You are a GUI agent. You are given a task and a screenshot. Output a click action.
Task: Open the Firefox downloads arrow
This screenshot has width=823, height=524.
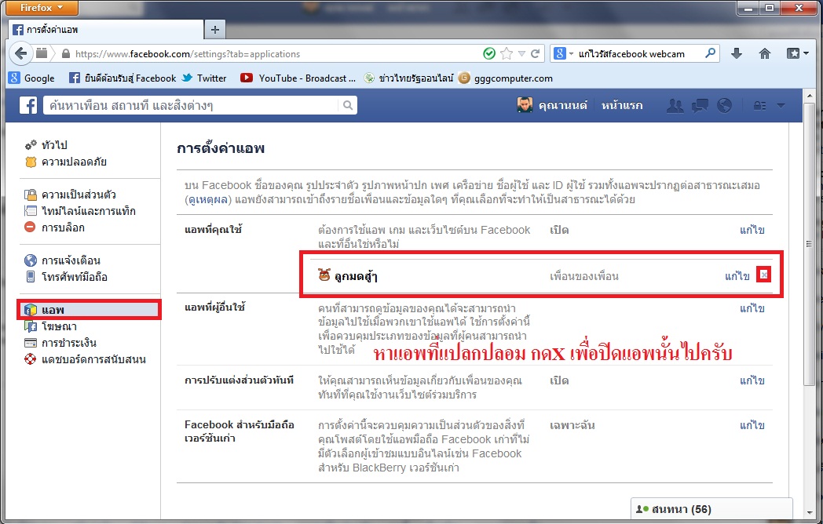pos(737,53)
